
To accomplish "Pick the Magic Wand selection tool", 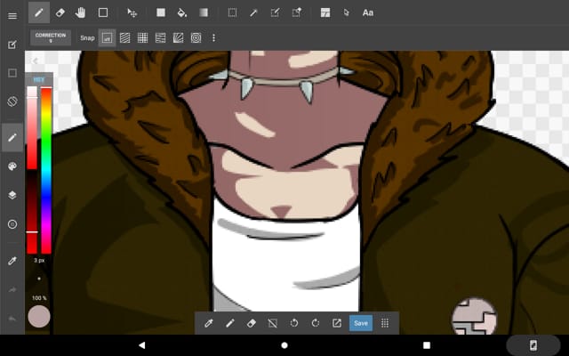I will tap(253, 12).
